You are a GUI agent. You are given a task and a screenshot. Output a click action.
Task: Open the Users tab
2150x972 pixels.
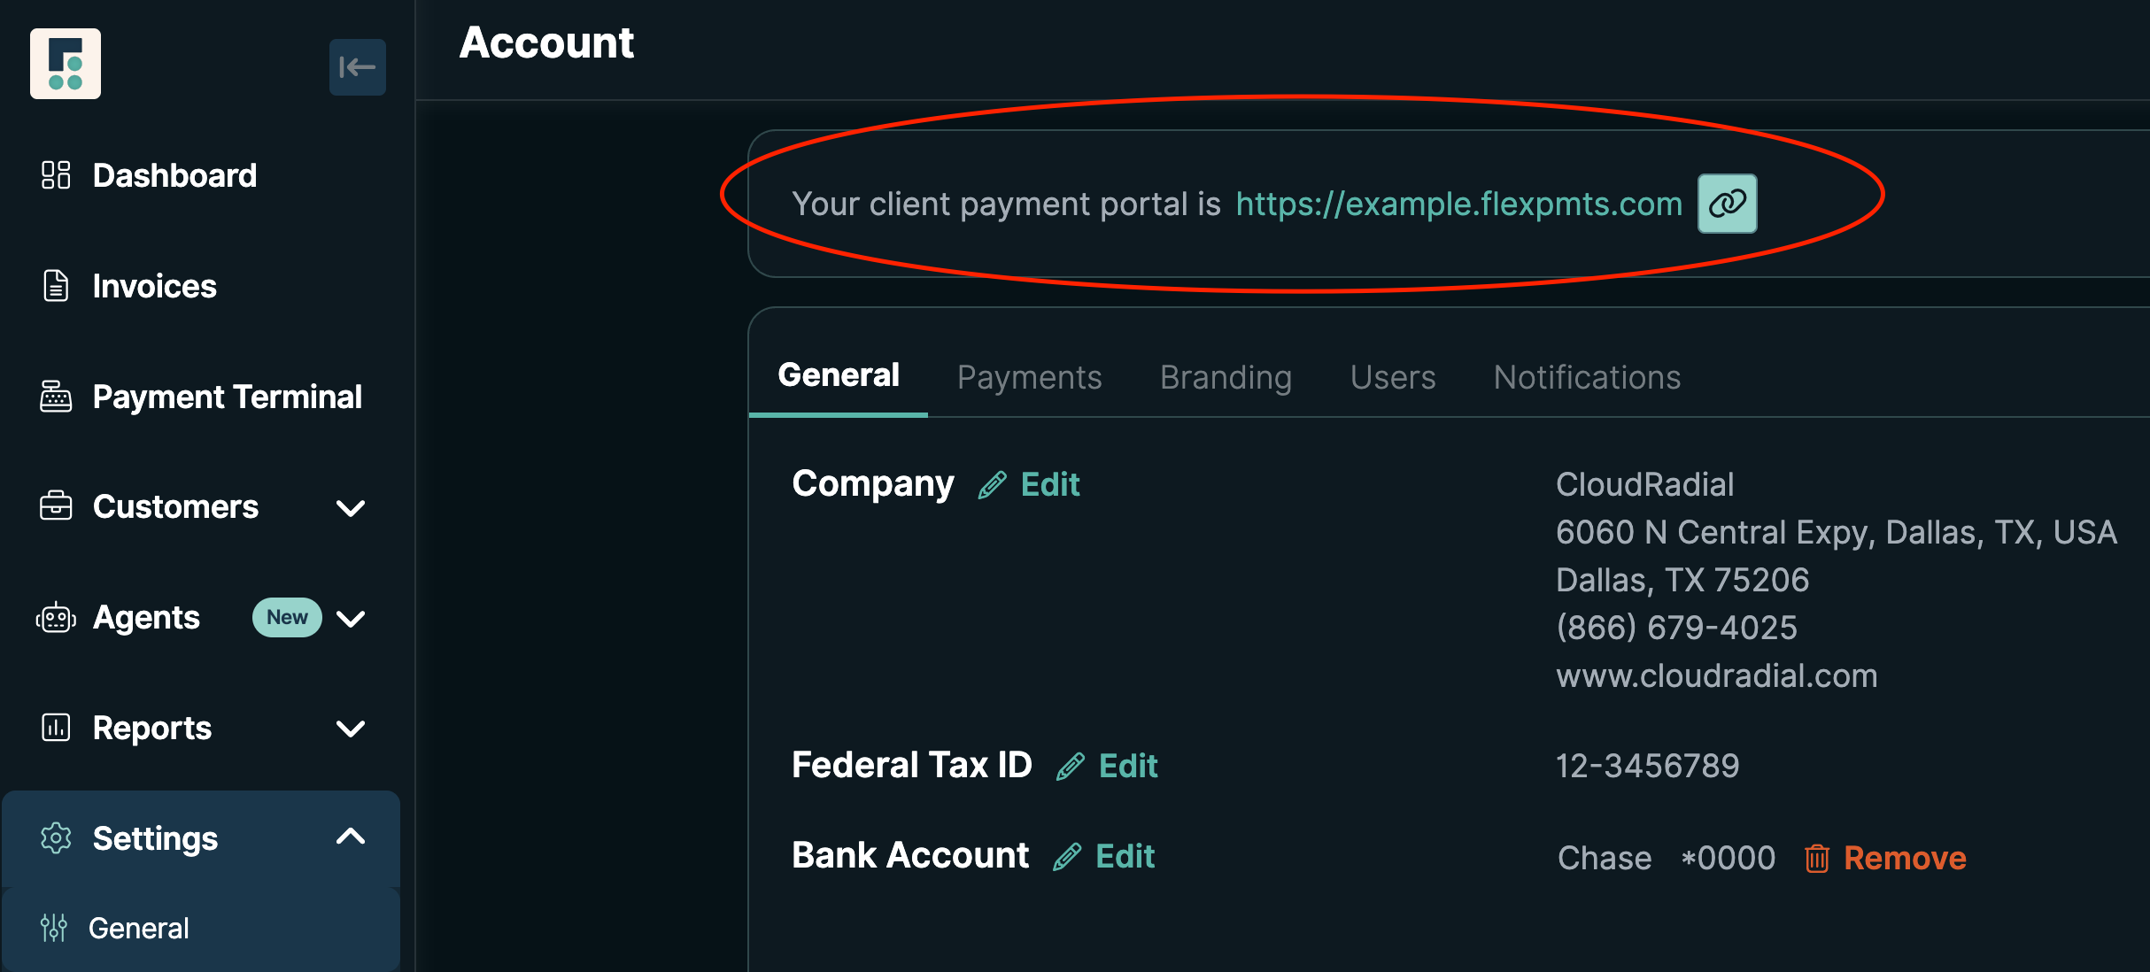click(1393, 377)
